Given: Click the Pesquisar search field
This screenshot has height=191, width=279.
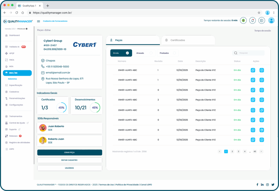Looking at the screenshot, I should point(250,53).
